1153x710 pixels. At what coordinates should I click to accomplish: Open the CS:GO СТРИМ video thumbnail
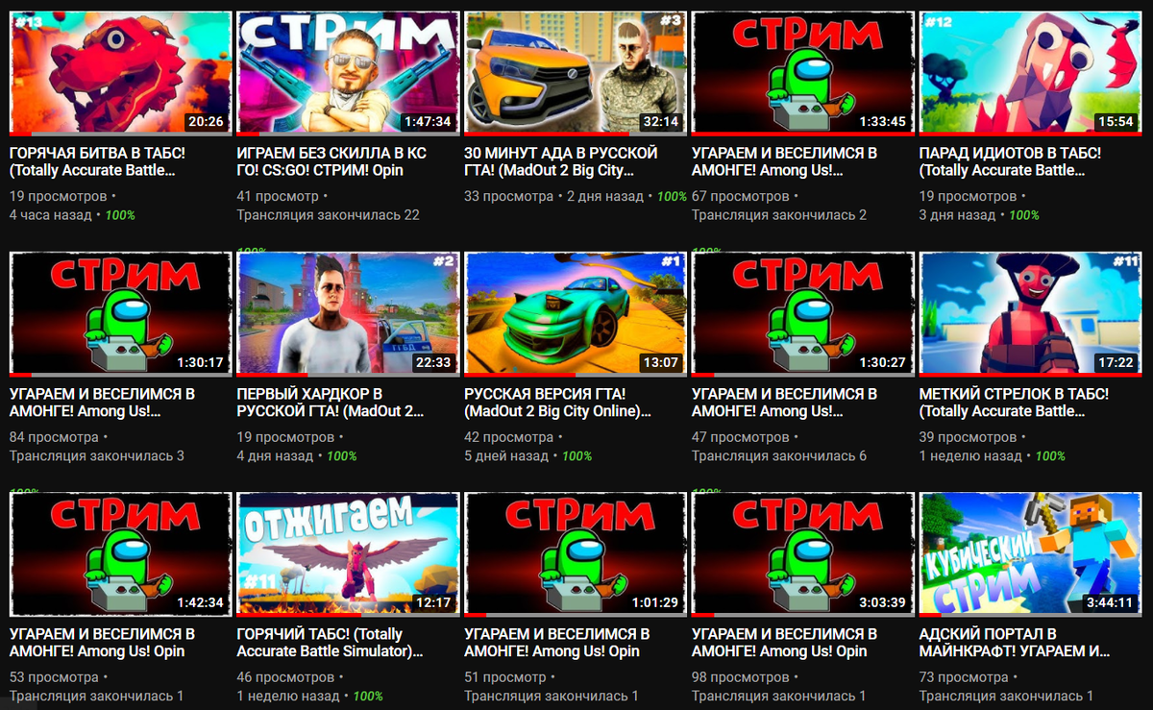tap(348, 73)
